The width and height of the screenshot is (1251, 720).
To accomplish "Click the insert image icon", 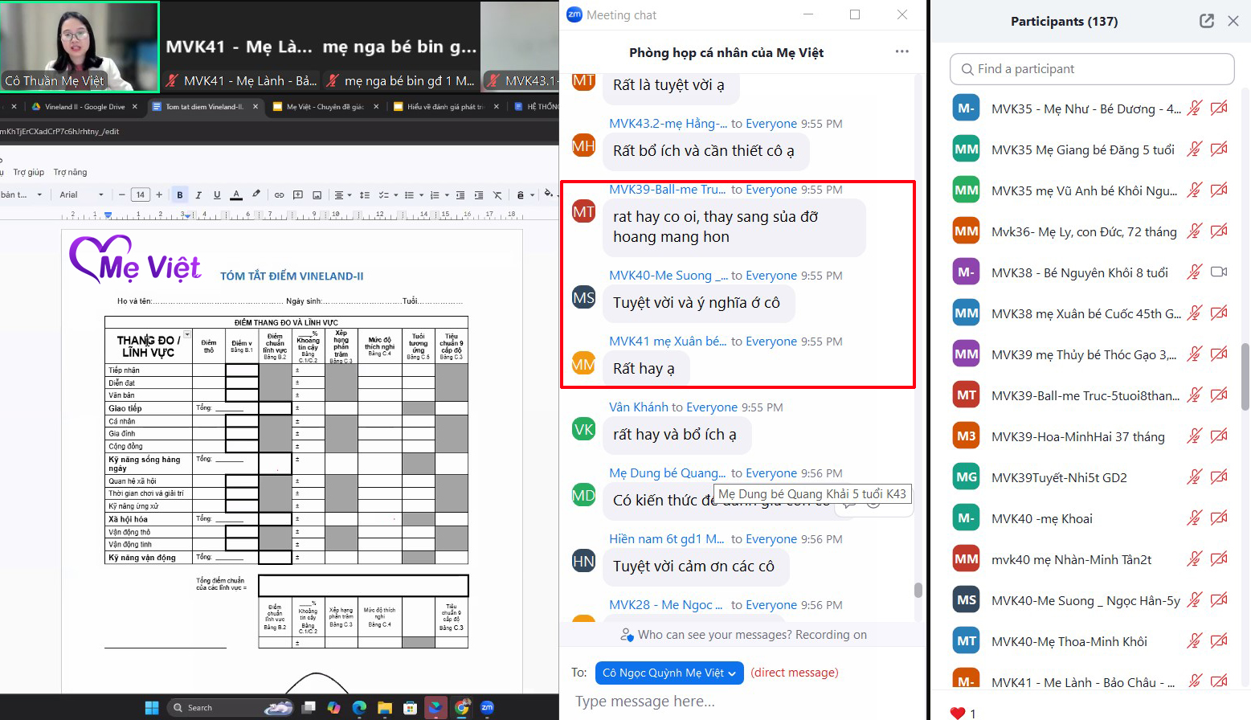I will pyautogui.click(x=317, y=195).
